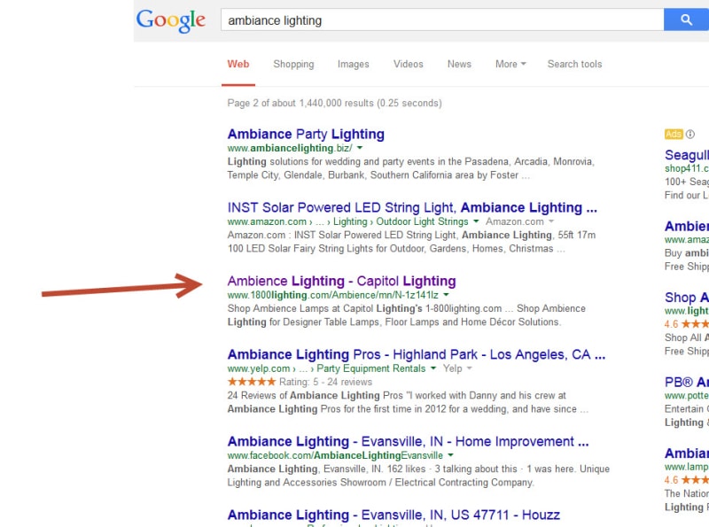709x527 pixels.
Task: Open dropdown arrow next to ambiancelighting.biz URL
Action: 360,148
